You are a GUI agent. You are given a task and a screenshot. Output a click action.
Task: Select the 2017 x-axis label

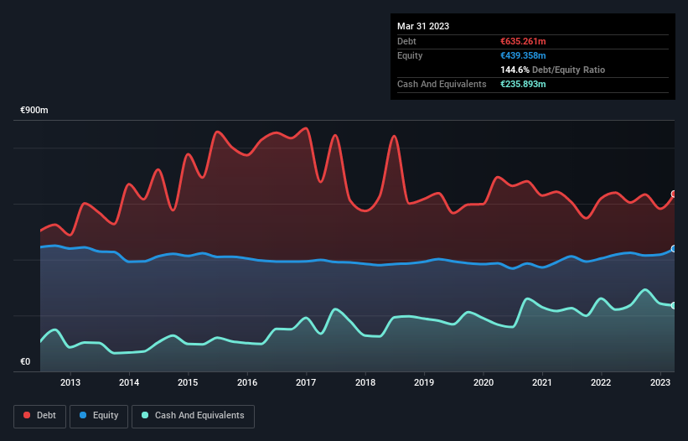[306, 382]
